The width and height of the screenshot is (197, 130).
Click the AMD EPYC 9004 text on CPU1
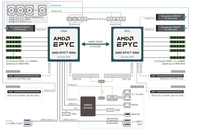pos(127,53)
